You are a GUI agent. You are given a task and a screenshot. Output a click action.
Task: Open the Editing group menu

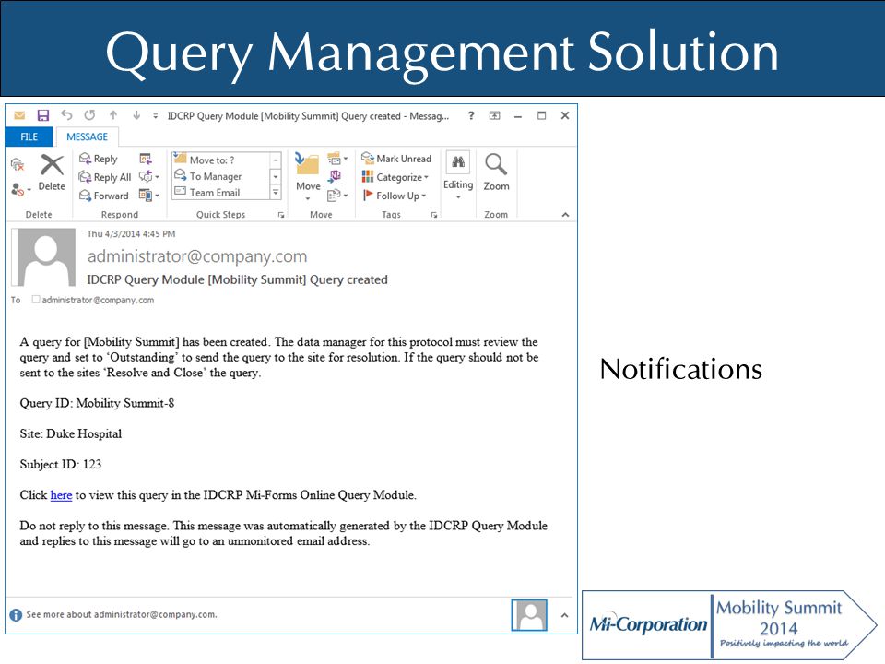pos(458,175)
